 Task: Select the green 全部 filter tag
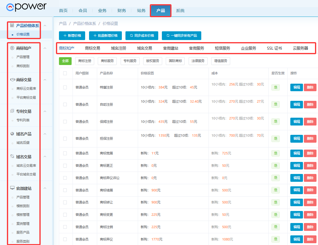[65, 61]
